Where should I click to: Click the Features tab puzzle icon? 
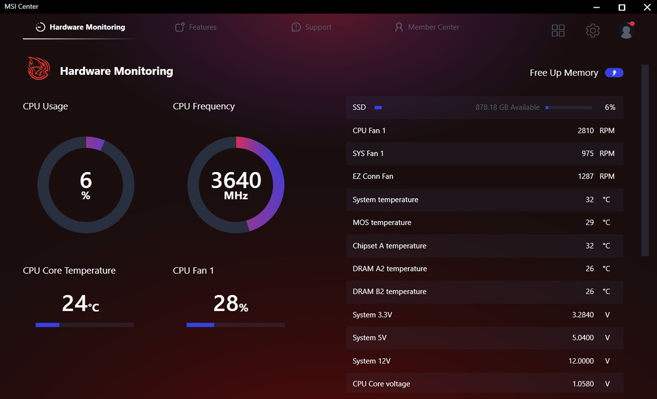pos(180,27)
